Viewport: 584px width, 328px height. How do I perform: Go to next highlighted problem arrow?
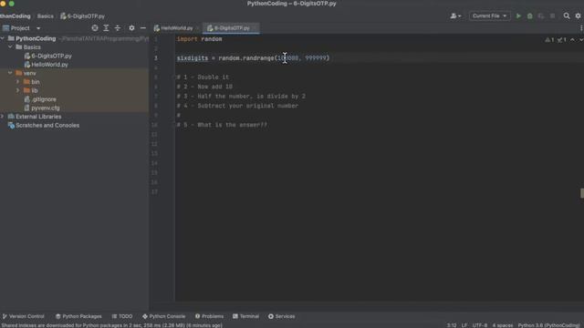580,39
